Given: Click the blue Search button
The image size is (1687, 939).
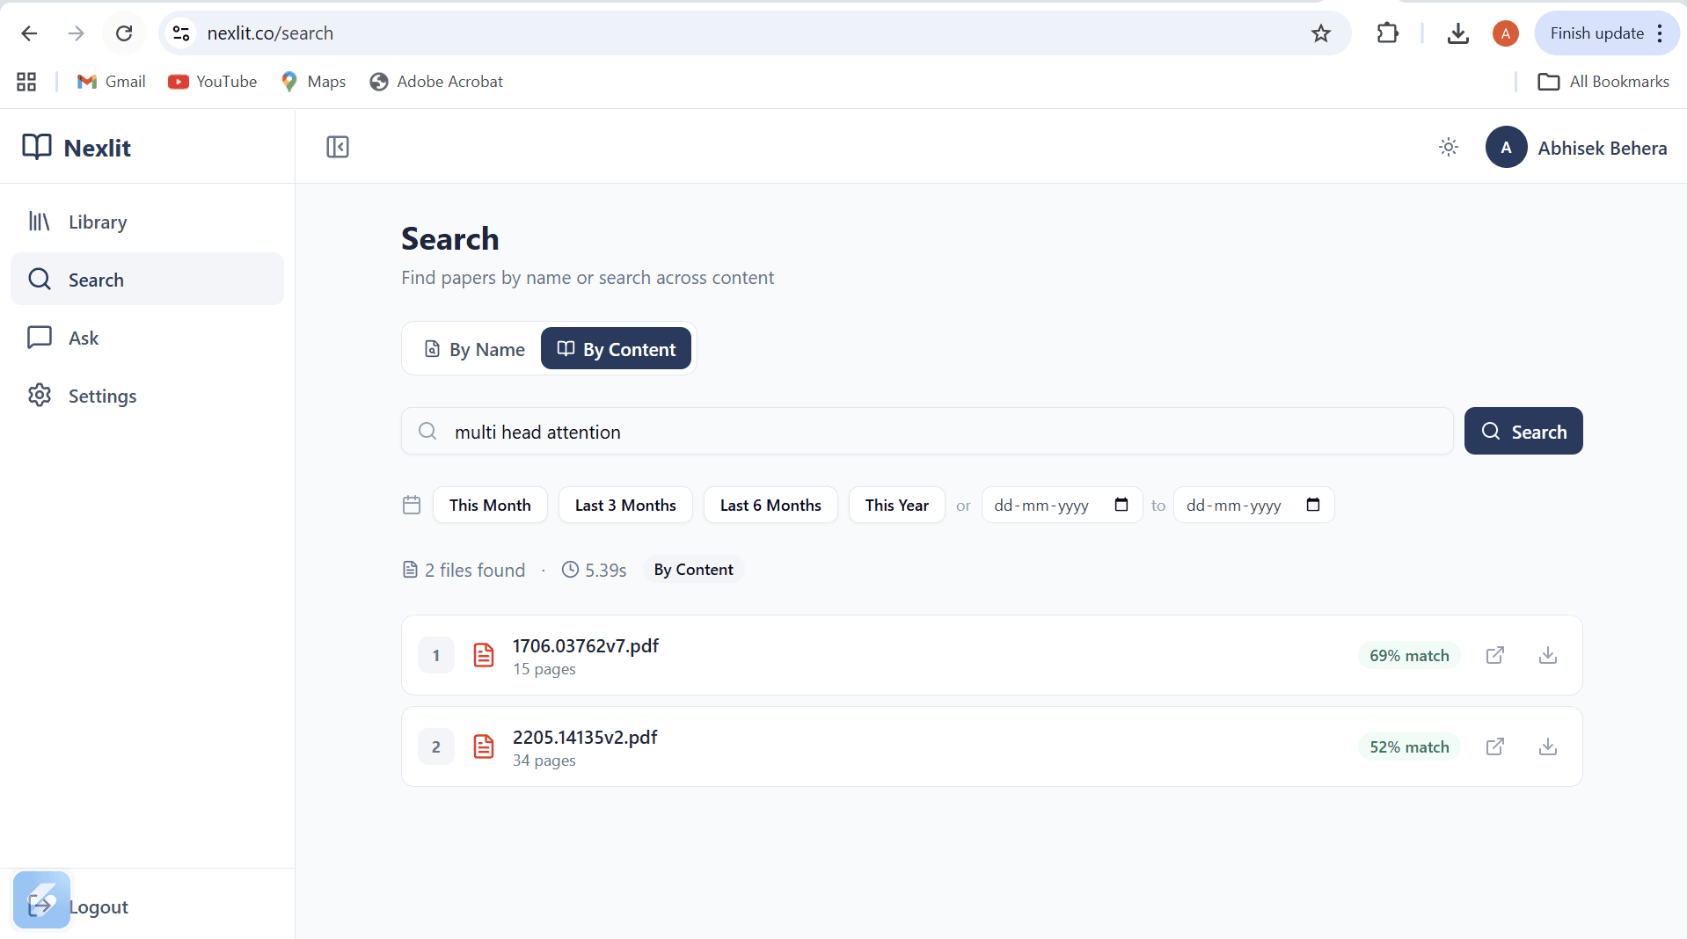Looking at the screenshot, I should 1523,431.
